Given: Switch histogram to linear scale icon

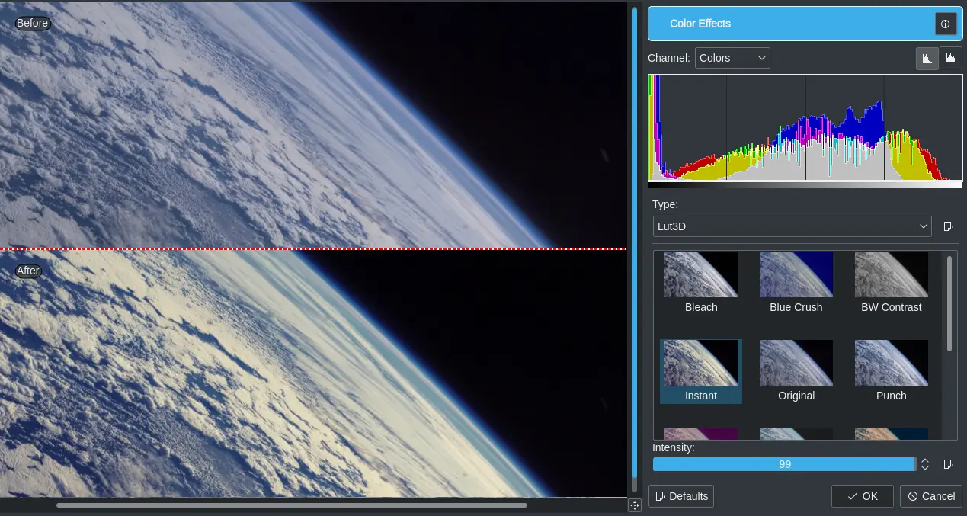Looking at the screenshot, I should (x=927, y=58).
